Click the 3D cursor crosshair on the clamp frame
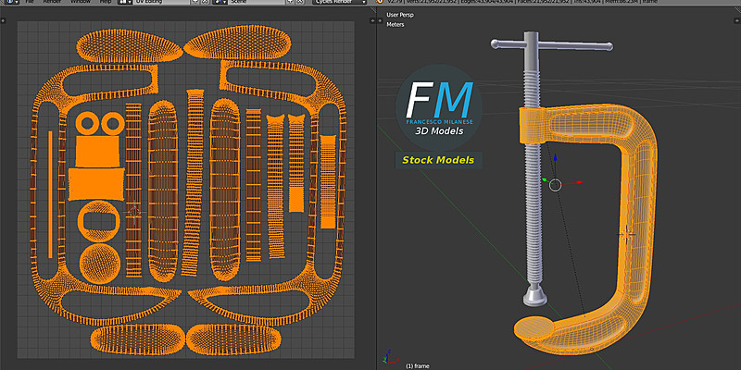741x370 pixels. point(627,234)
